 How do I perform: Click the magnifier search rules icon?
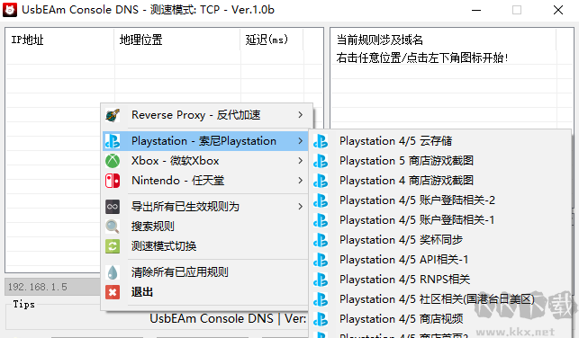coord(113,227)
